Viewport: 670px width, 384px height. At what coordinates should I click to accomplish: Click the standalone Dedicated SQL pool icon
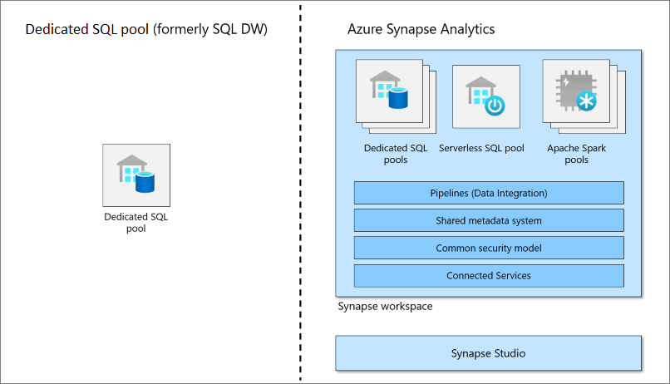tap(136, 175)
